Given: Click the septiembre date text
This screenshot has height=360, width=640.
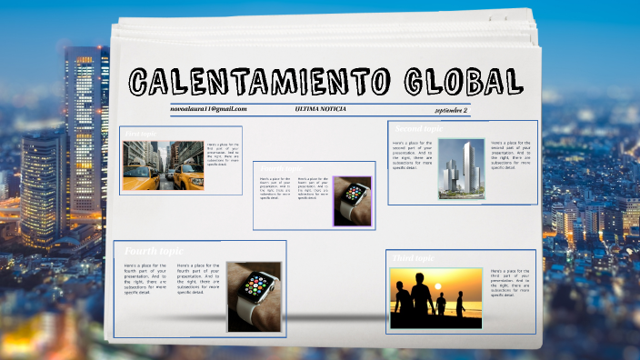Looking at the screenshot, I should point(451,111).
